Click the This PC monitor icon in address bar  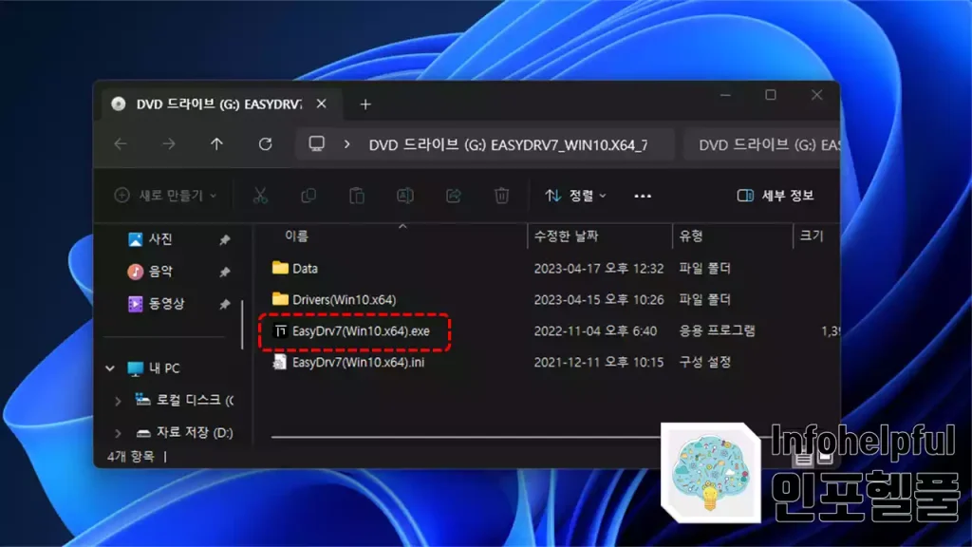[x=317, y=144]
